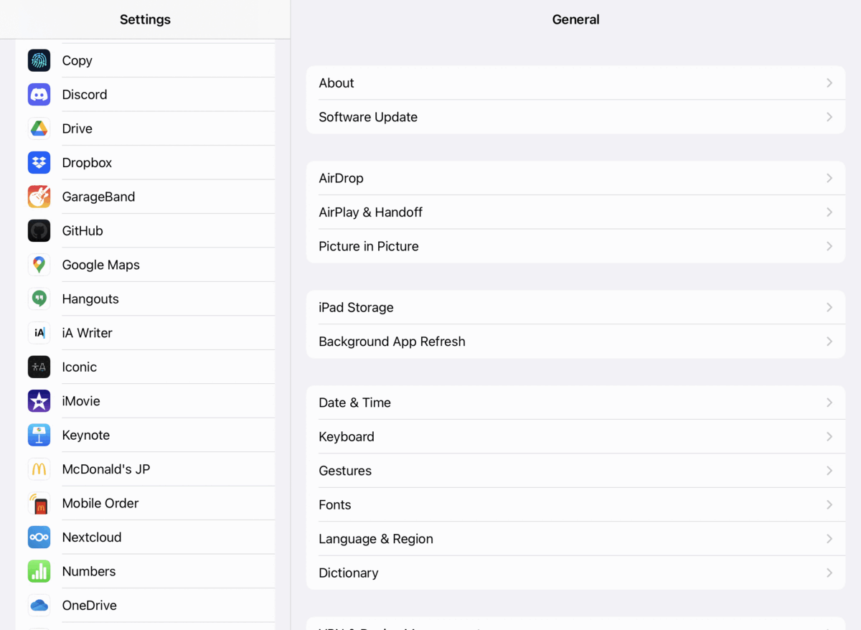The width and height of the screenshot is (861, 630).
Task: Open Date & Time settings
Action: pyautogui.click(x=575, y=403)
